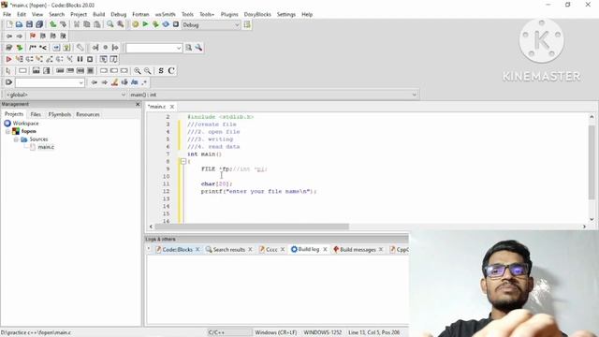Close the Cccc log tab
Screen dimensions: 599x337
point(283,249)
